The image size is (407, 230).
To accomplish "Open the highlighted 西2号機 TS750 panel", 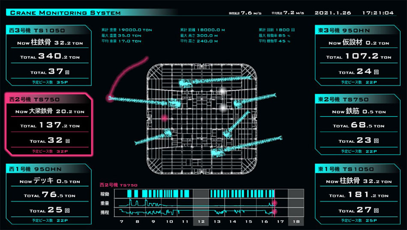I will 49,124.
